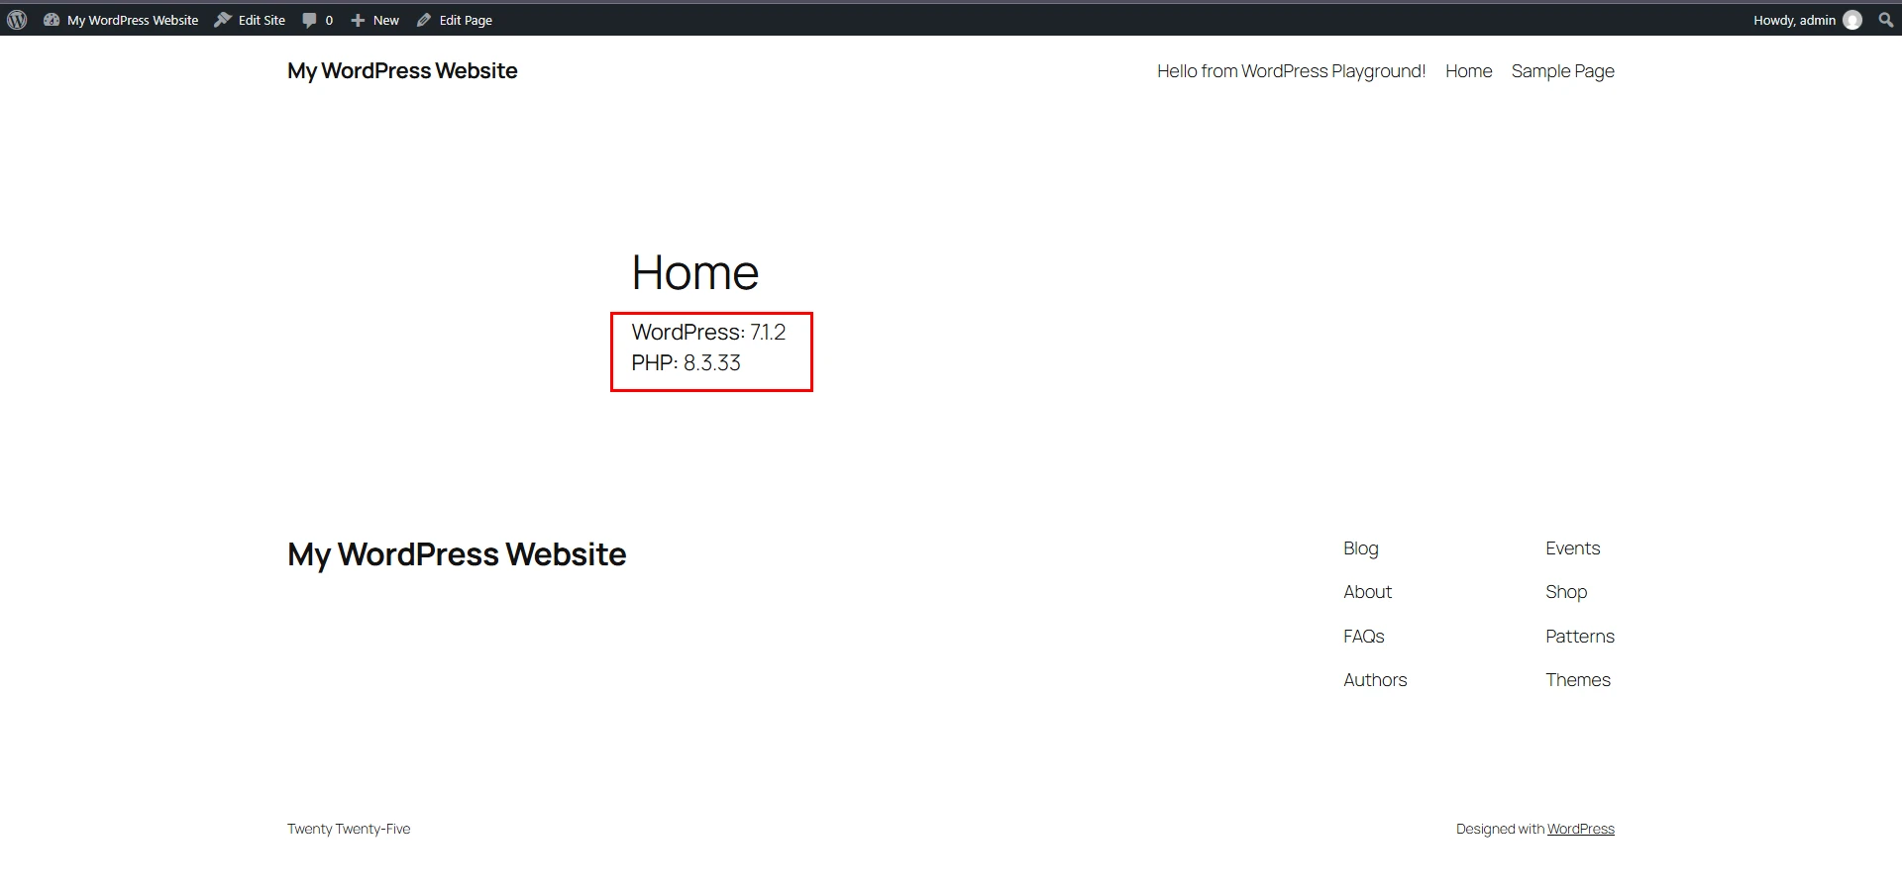
Task: Open My WordPress Website admin bar menu
Action: 133,20
